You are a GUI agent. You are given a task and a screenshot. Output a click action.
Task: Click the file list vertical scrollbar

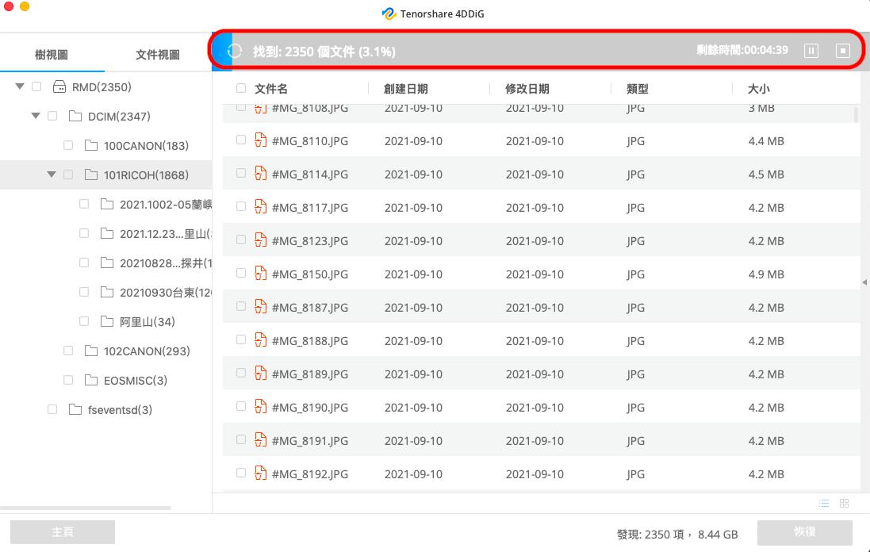pyautogui.click(x=857, y=114)
